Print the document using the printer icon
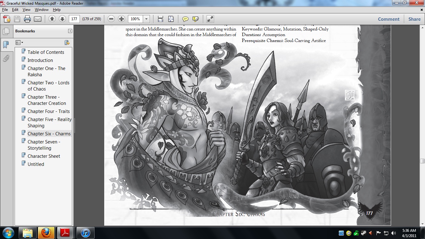Screen dimensions: 425x239 (27, 19)
